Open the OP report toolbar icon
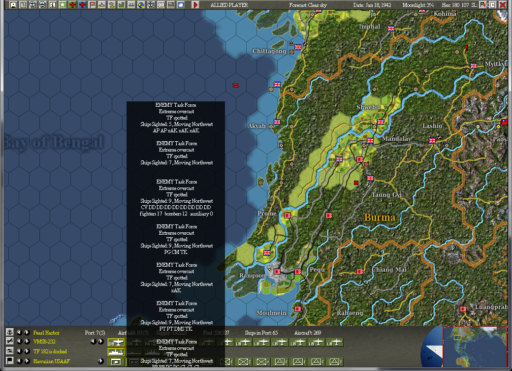 point(161,5)
